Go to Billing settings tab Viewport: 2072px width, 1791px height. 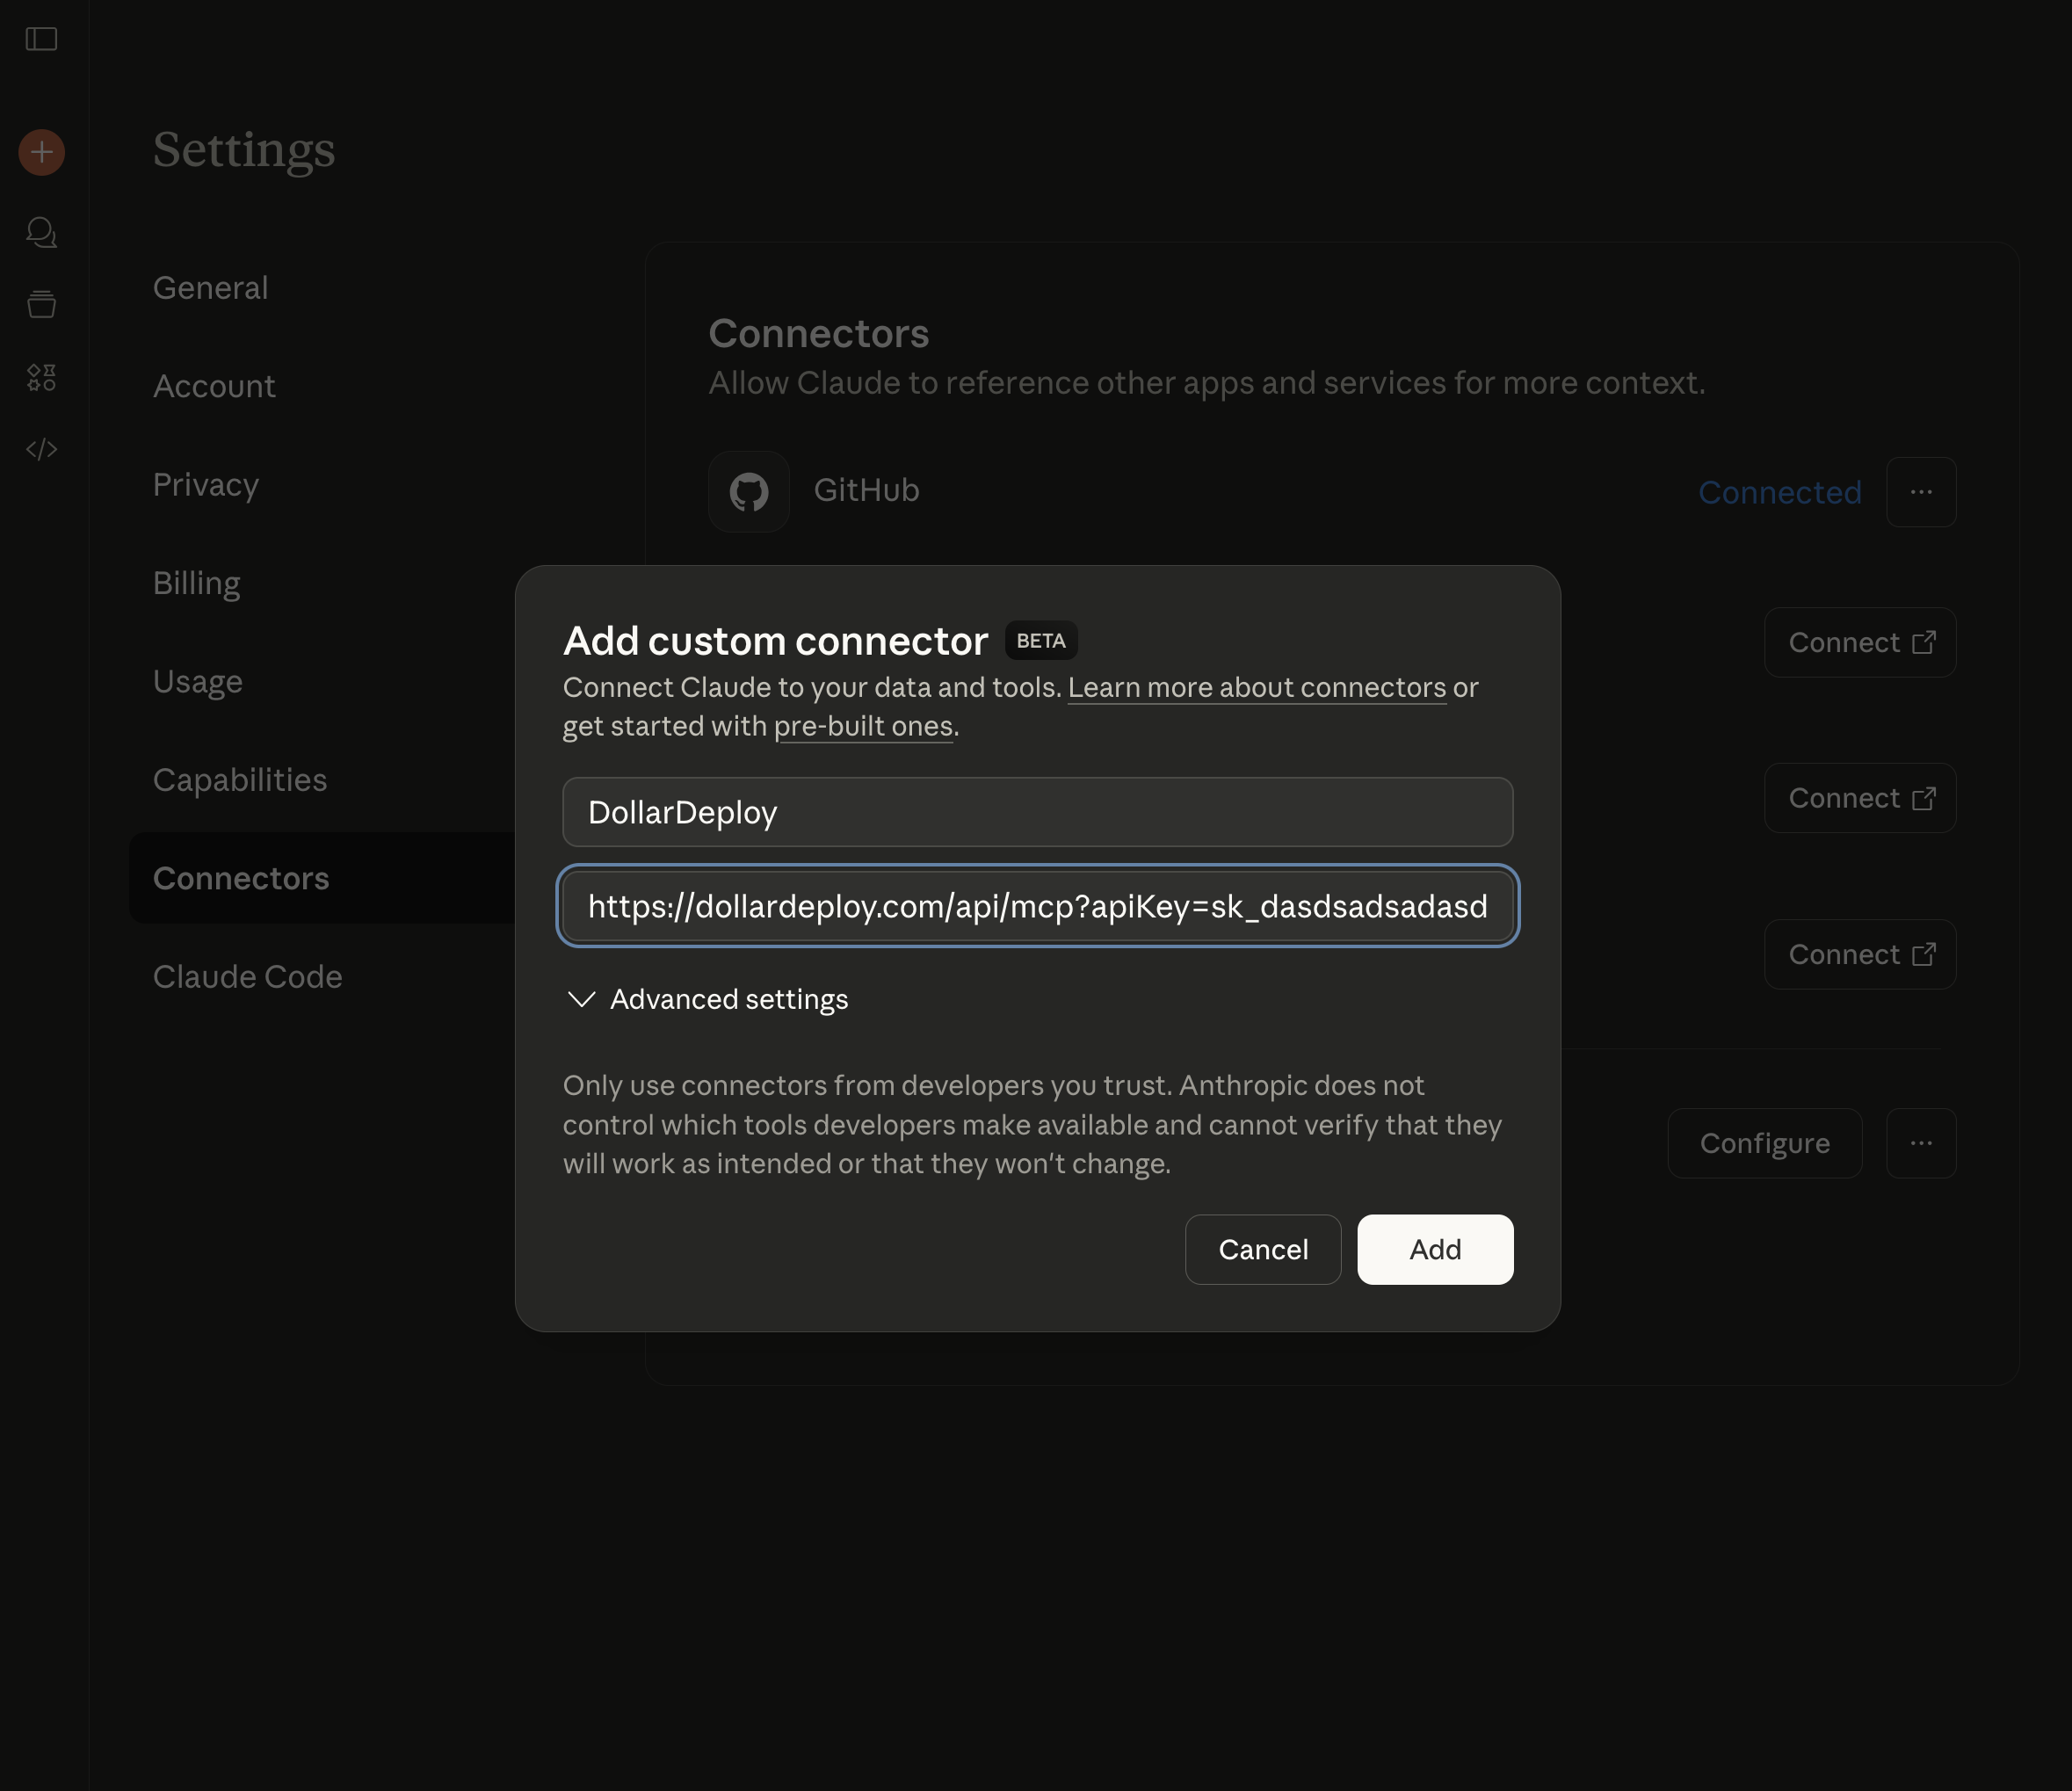(x=196, y=583)
